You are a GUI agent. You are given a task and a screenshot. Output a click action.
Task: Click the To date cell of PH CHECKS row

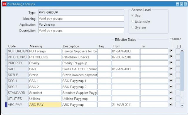[x=154, y=57]
